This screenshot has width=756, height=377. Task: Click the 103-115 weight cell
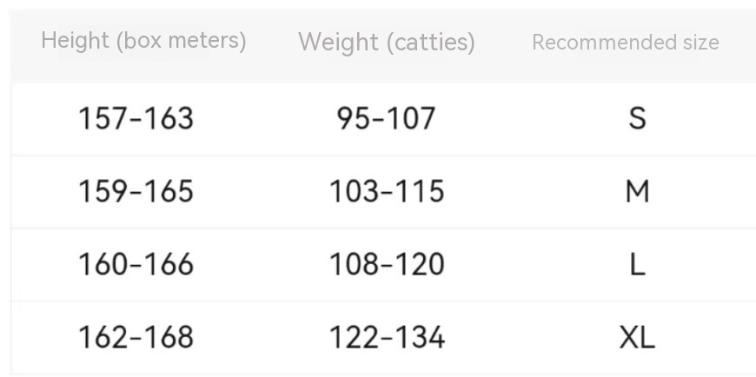387,191
